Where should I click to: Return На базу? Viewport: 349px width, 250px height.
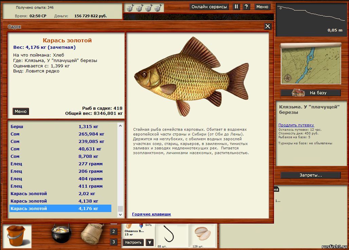[x=311, y=92]
